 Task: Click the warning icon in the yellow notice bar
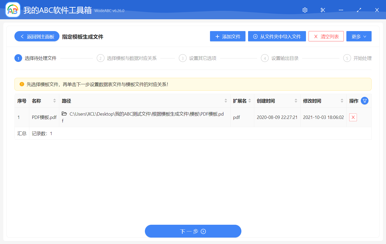point(21,84)
